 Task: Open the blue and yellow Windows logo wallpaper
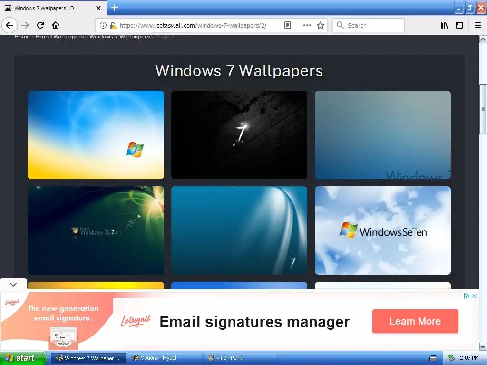point(96,134)
